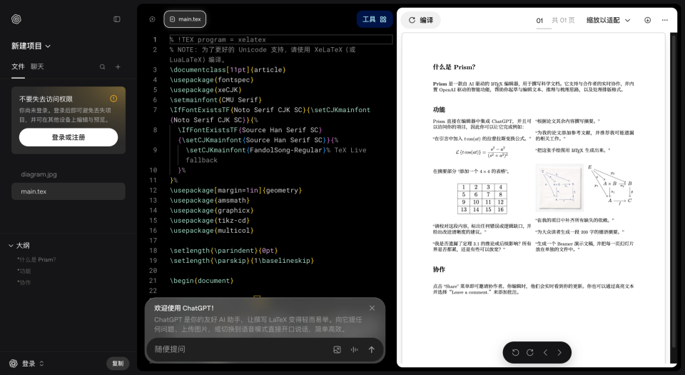Click the \begin{document} line
Image resolution: width=685 pixels, height=375 pixels.
[x=201, y=281]
